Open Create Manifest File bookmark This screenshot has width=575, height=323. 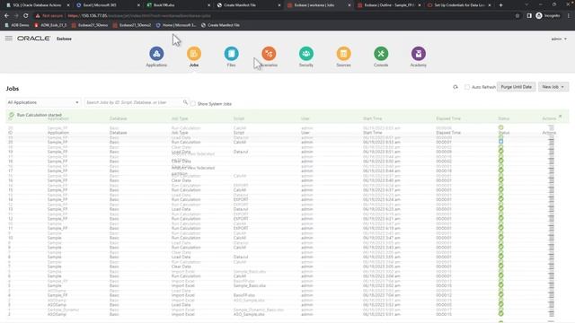click(220, 25)
